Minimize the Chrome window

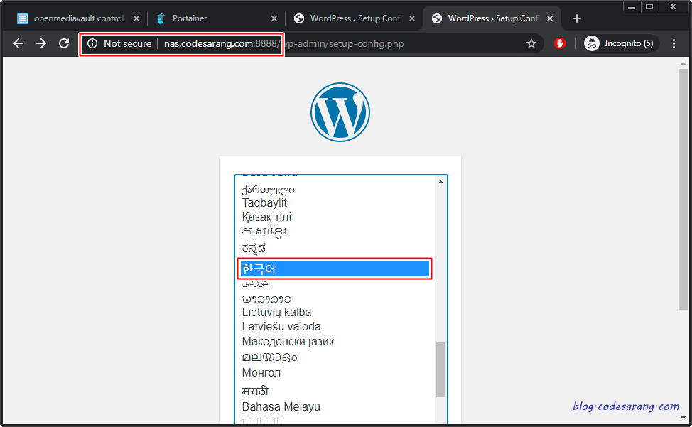point(632,6)
